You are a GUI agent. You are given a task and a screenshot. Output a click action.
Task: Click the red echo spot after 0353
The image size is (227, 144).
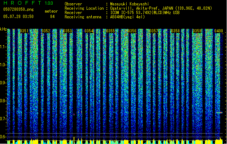(x=74, y=114)
